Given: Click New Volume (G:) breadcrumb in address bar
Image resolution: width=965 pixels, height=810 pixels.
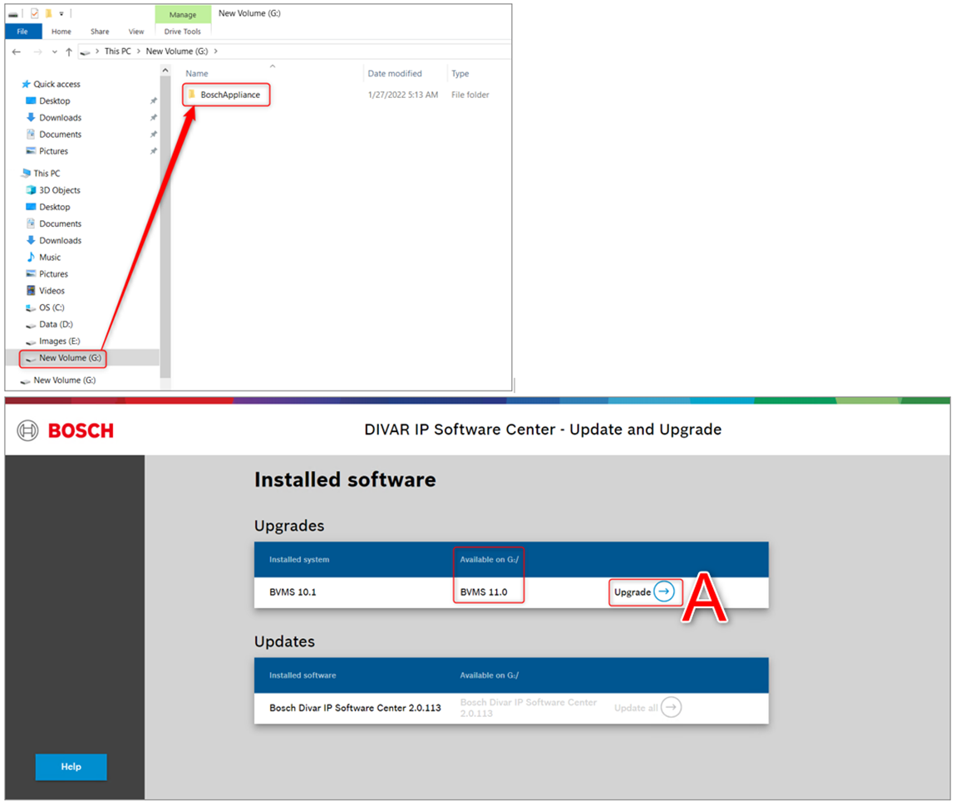Looking at the screenshot, I should point(177,51).
